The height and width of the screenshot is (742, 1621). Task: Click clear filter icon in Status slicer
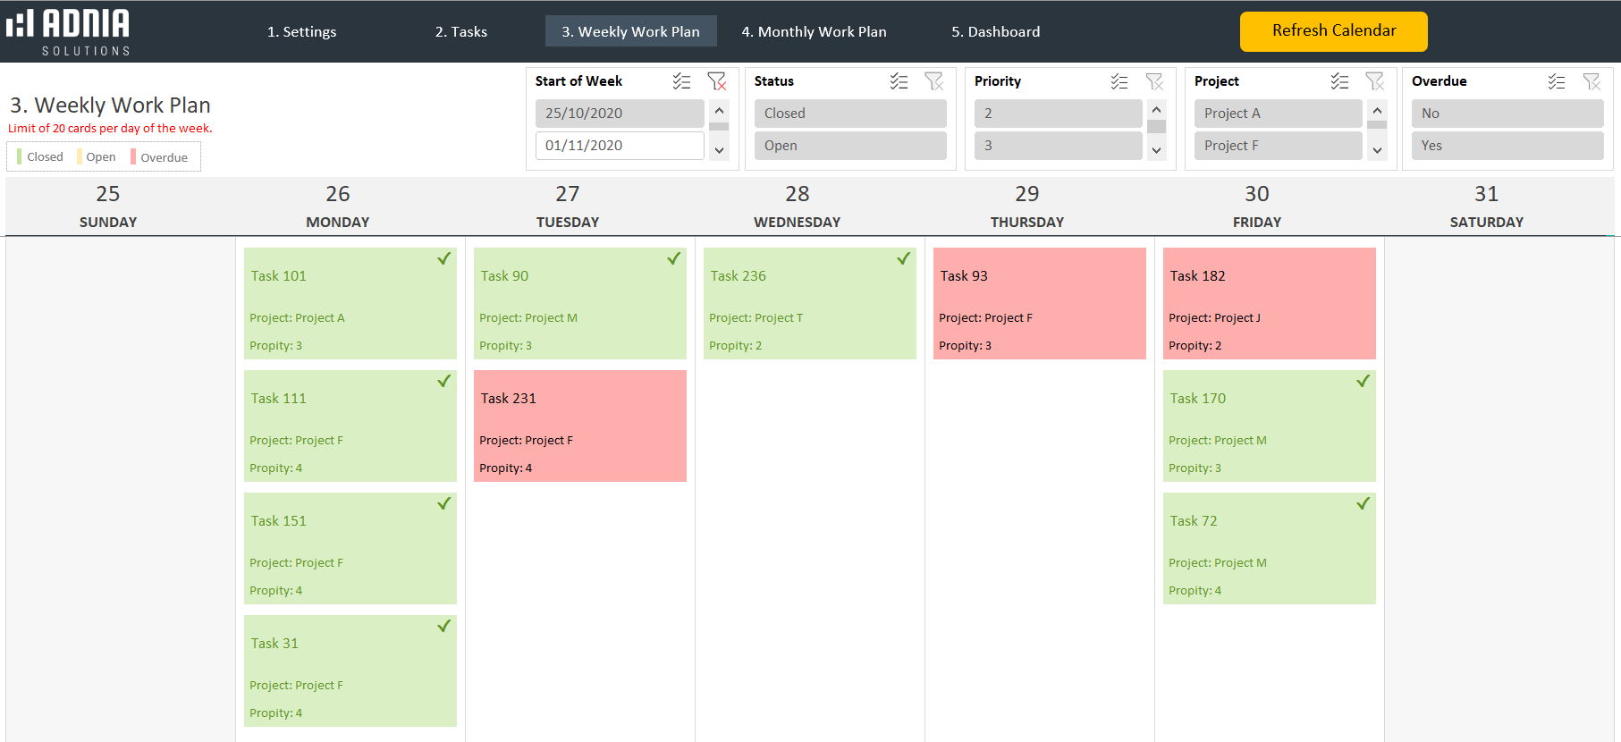(x=934, y=81)
